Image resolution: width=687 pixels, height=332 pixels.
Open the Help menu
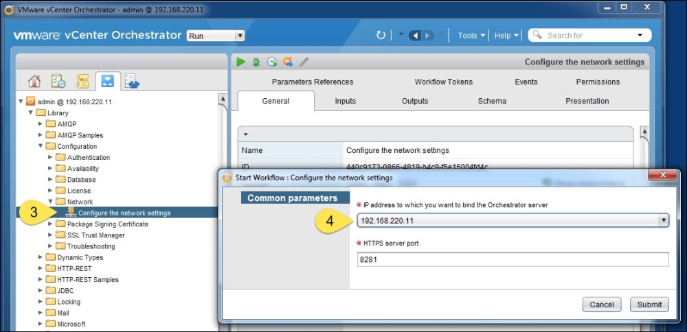point(506,36)
